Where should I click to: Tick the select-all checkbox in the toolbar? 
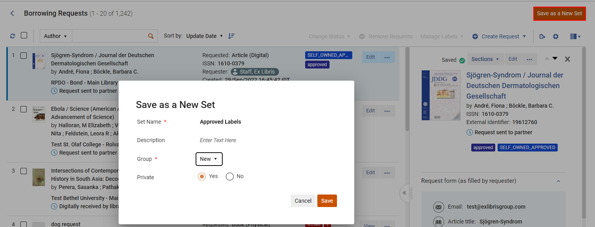pyautogui.click(x=24, y=35)
